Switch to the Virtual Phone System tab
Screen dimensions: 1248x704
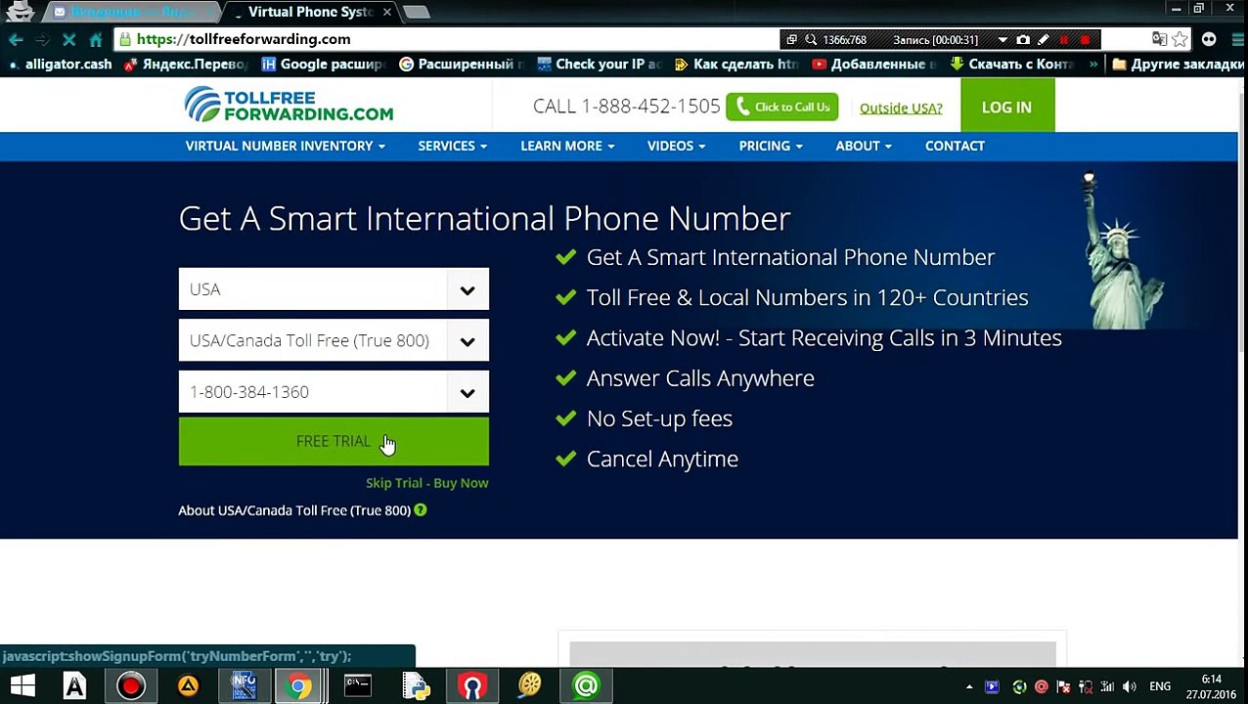pyautogui.click(x=309, y=12)
